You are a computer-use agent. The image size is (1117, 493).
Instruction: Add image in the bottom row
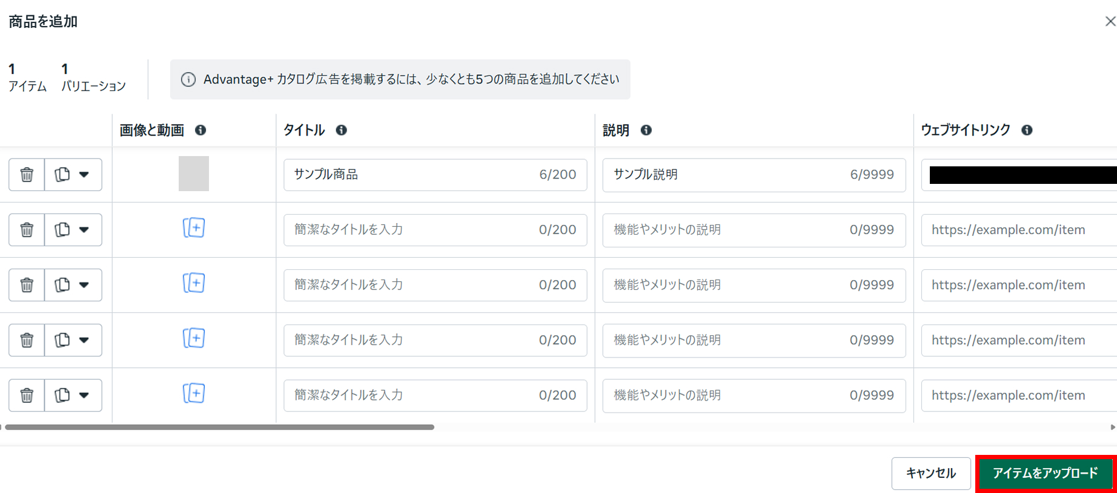point(194,394)
